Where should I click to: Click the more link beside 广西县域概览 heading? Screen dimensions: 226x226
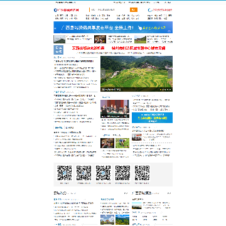pyautogui.click(x=169, y=193)
